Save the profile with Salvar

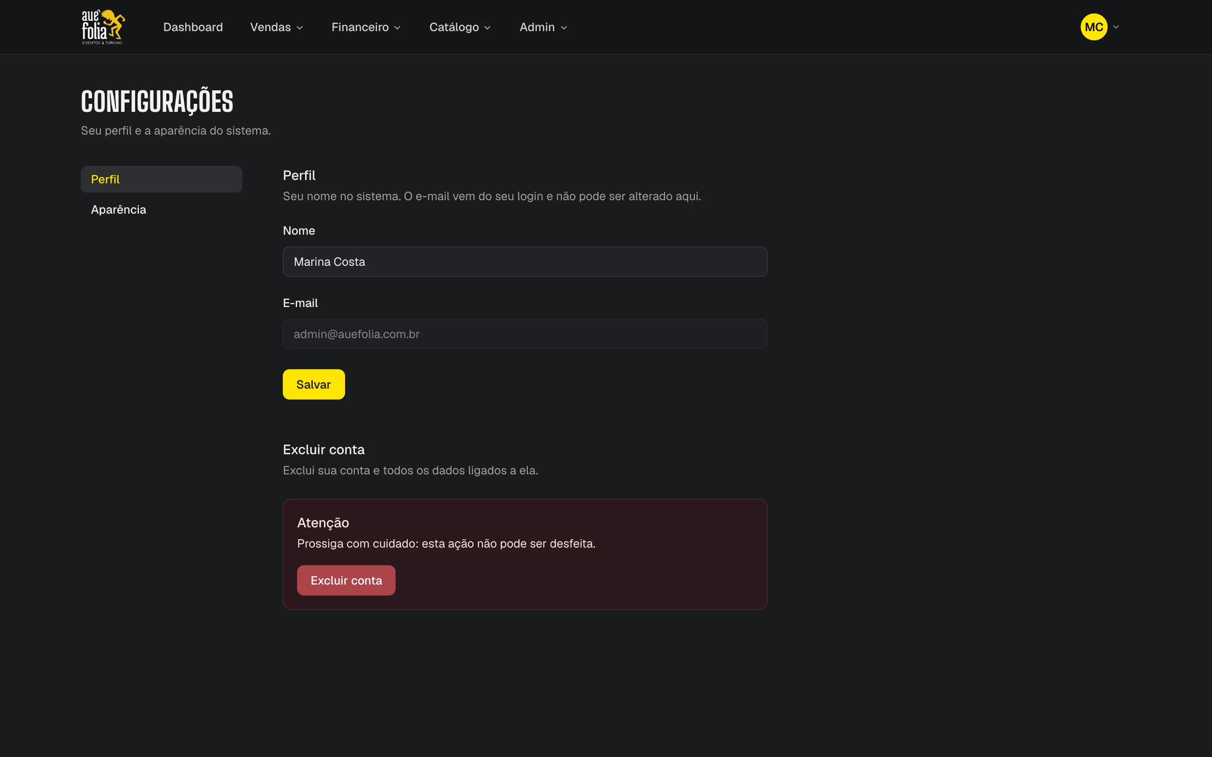[314, 384]
